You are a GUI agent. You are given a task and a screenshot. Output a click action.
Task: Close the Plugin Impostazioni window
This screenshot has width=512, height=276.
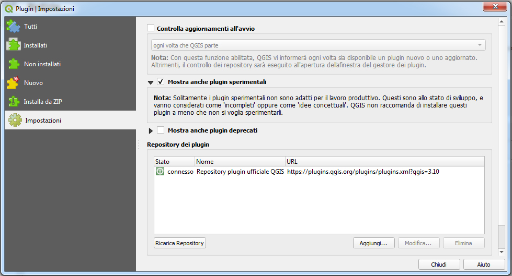pyautogui.click(x=495, y=6)
